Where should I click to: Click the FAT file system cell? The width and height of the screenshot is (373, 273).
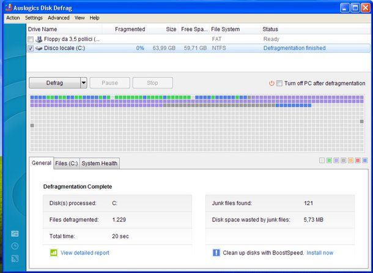[216, 39]
